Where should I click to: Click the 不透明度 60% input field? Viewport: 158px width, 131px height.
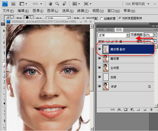(x=148, y=35)
